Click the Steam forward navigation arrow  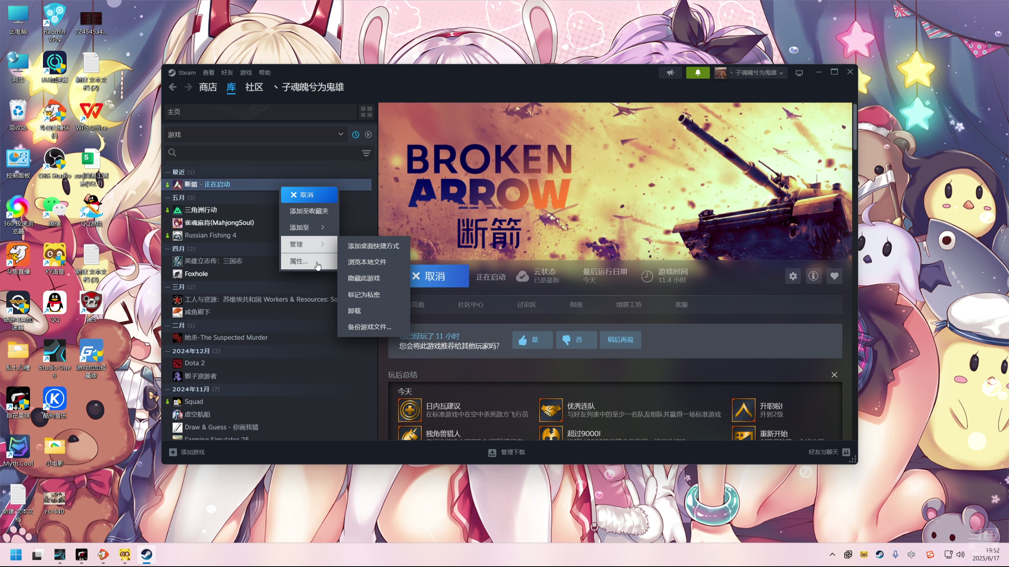188,87
